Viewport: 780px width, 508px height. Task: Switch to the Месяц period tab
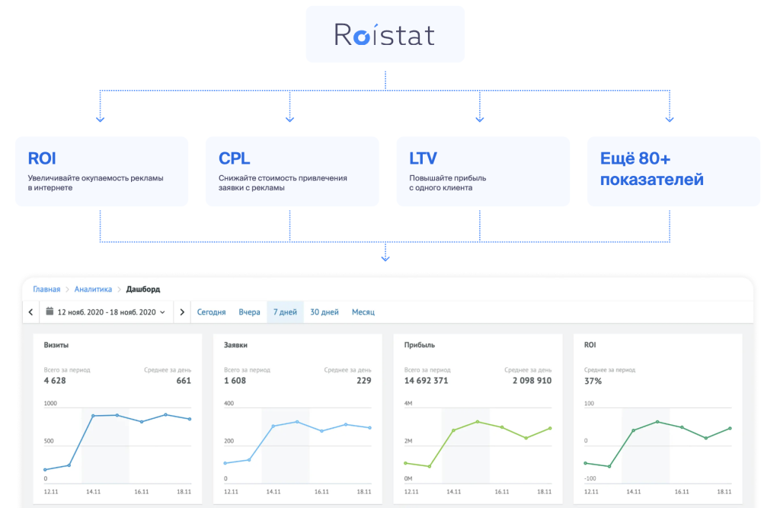click(x=363, y=312)
